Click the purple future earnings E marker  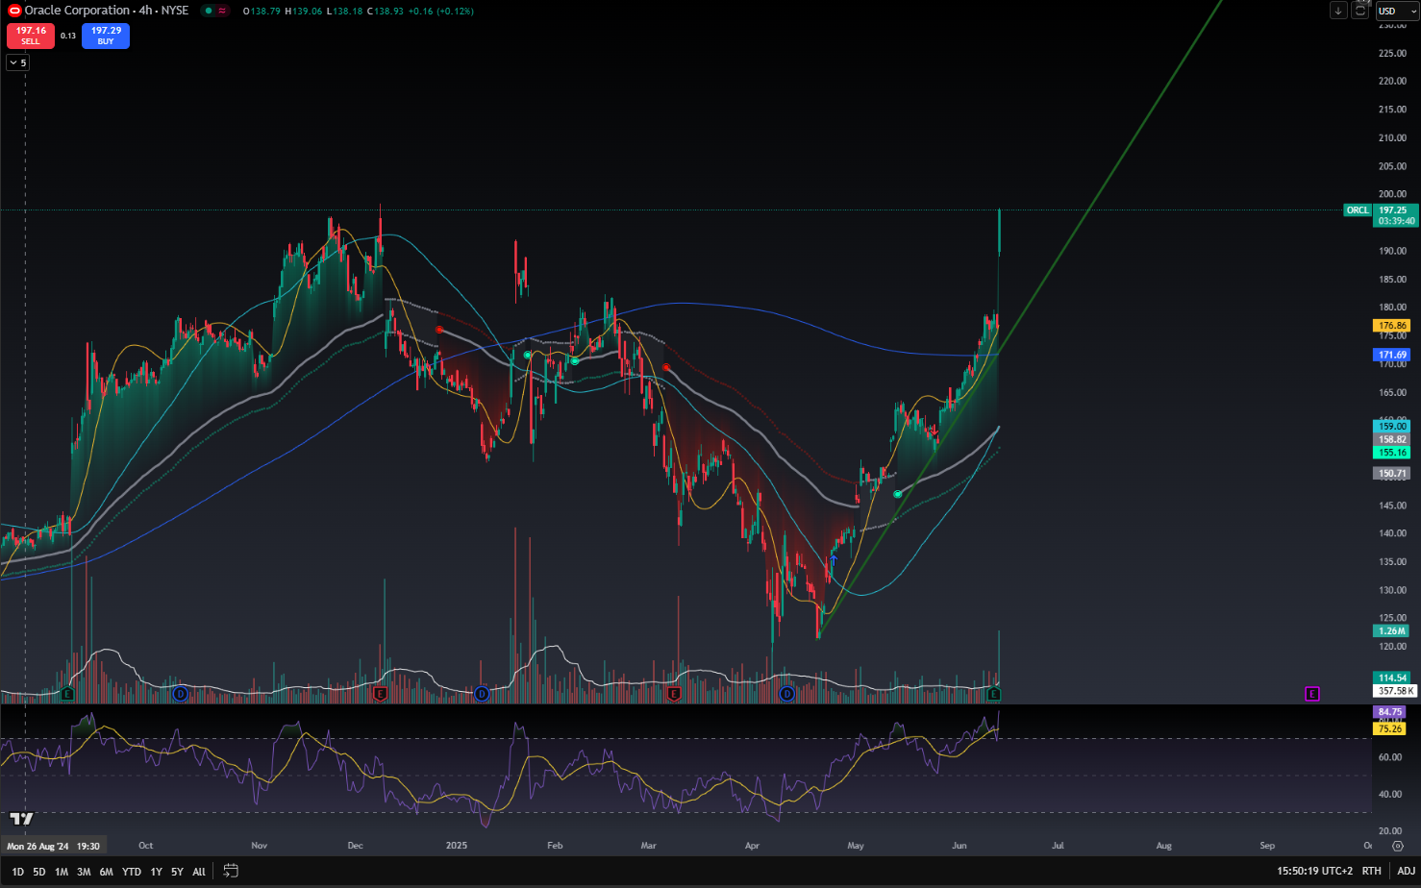coord(1312,694)
